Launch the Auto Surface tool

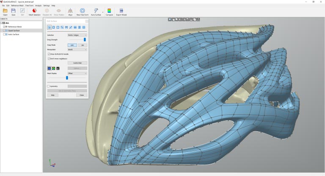point(96,11)
